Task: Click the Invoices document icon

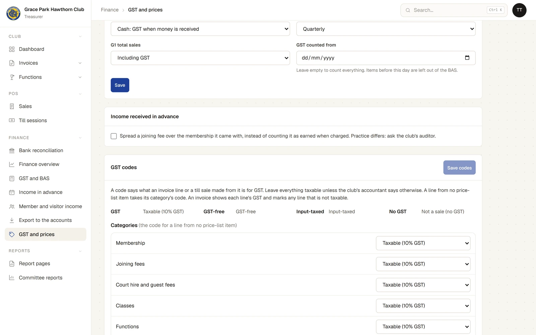Action: 12,63
